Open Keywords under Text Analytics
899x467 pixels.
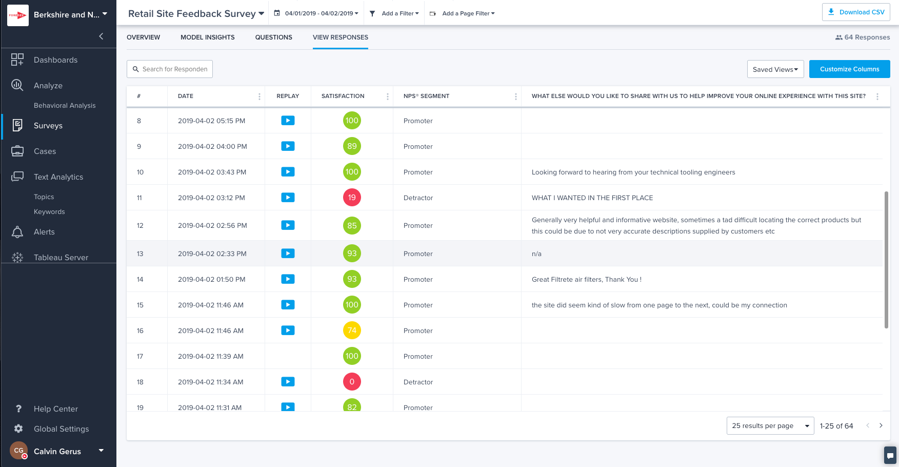[x=49, y=211]
